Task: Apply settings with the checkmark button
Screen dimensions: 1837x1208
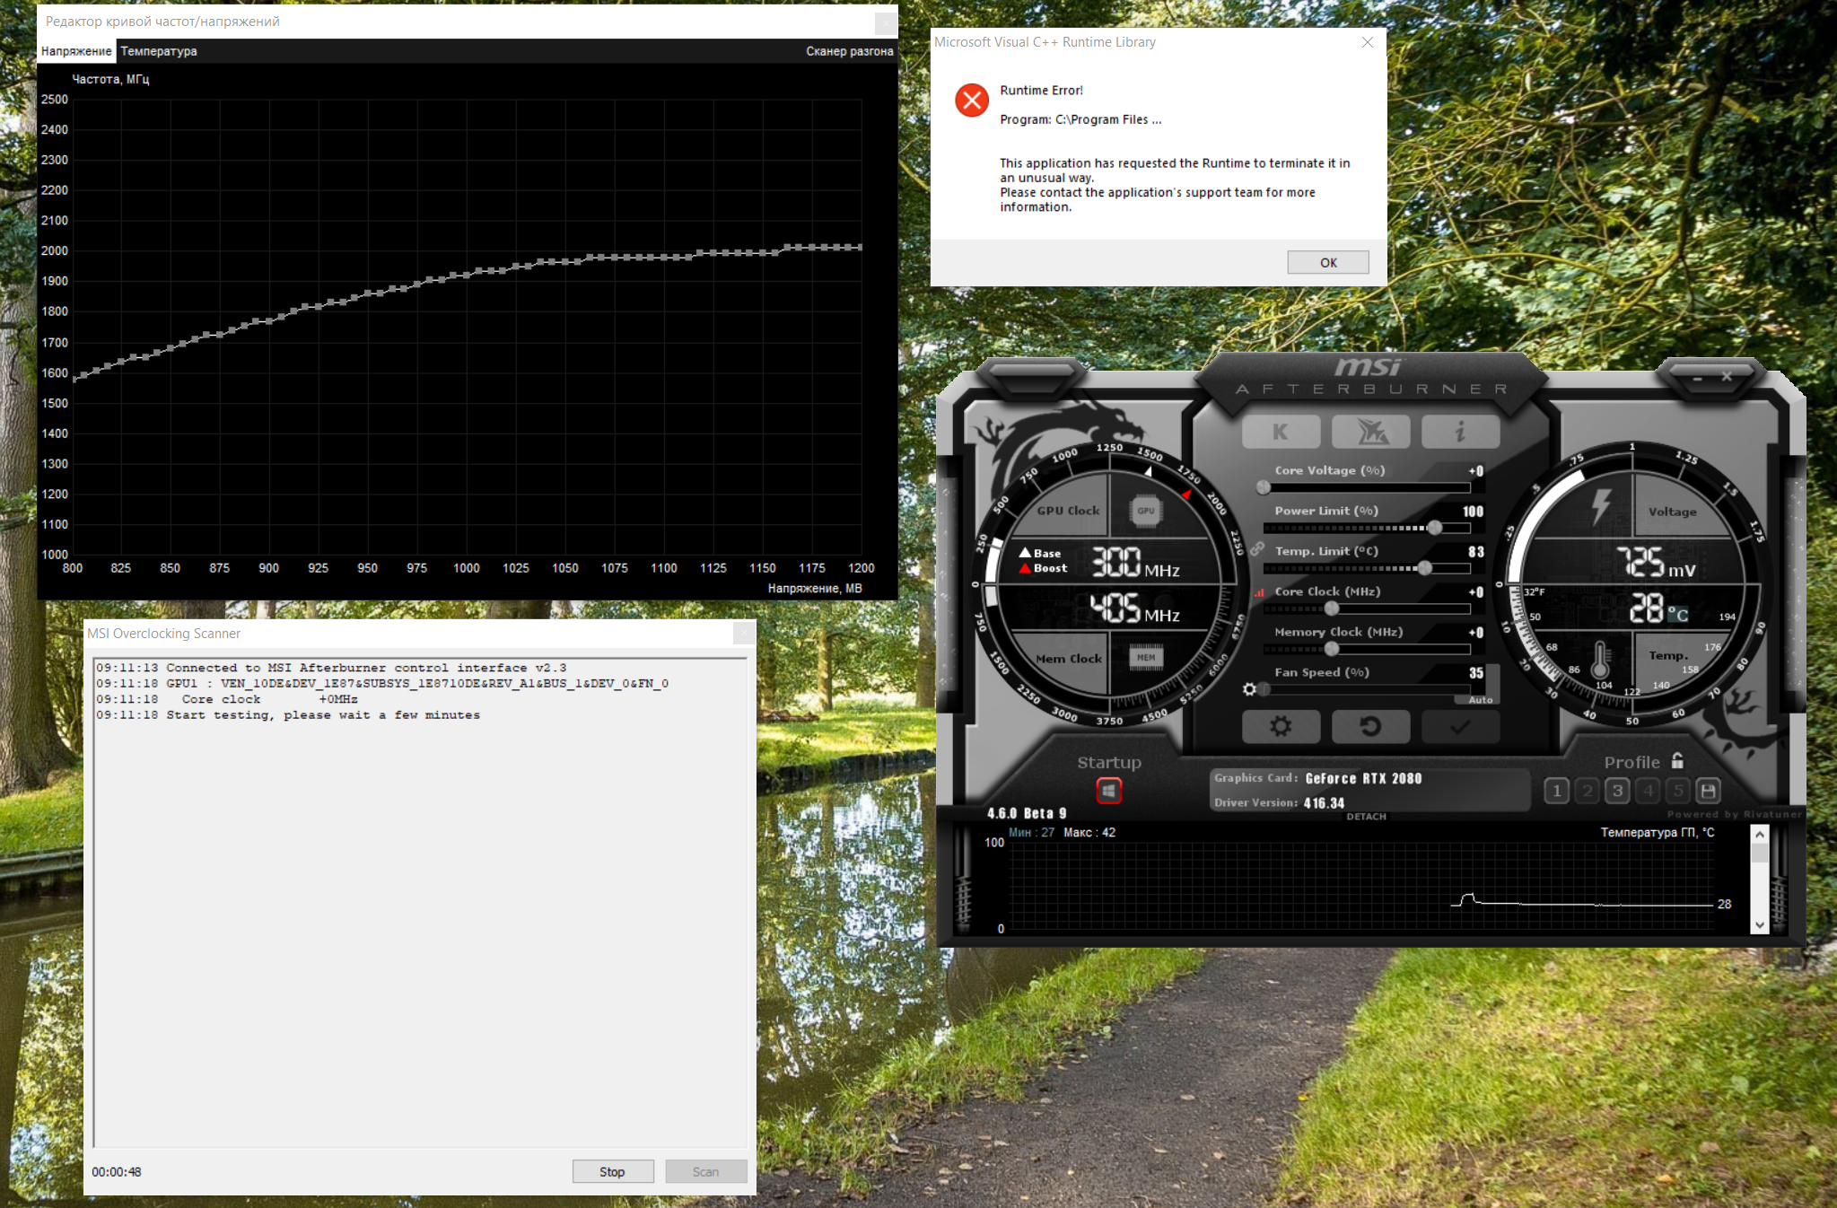Action: 1460,726
